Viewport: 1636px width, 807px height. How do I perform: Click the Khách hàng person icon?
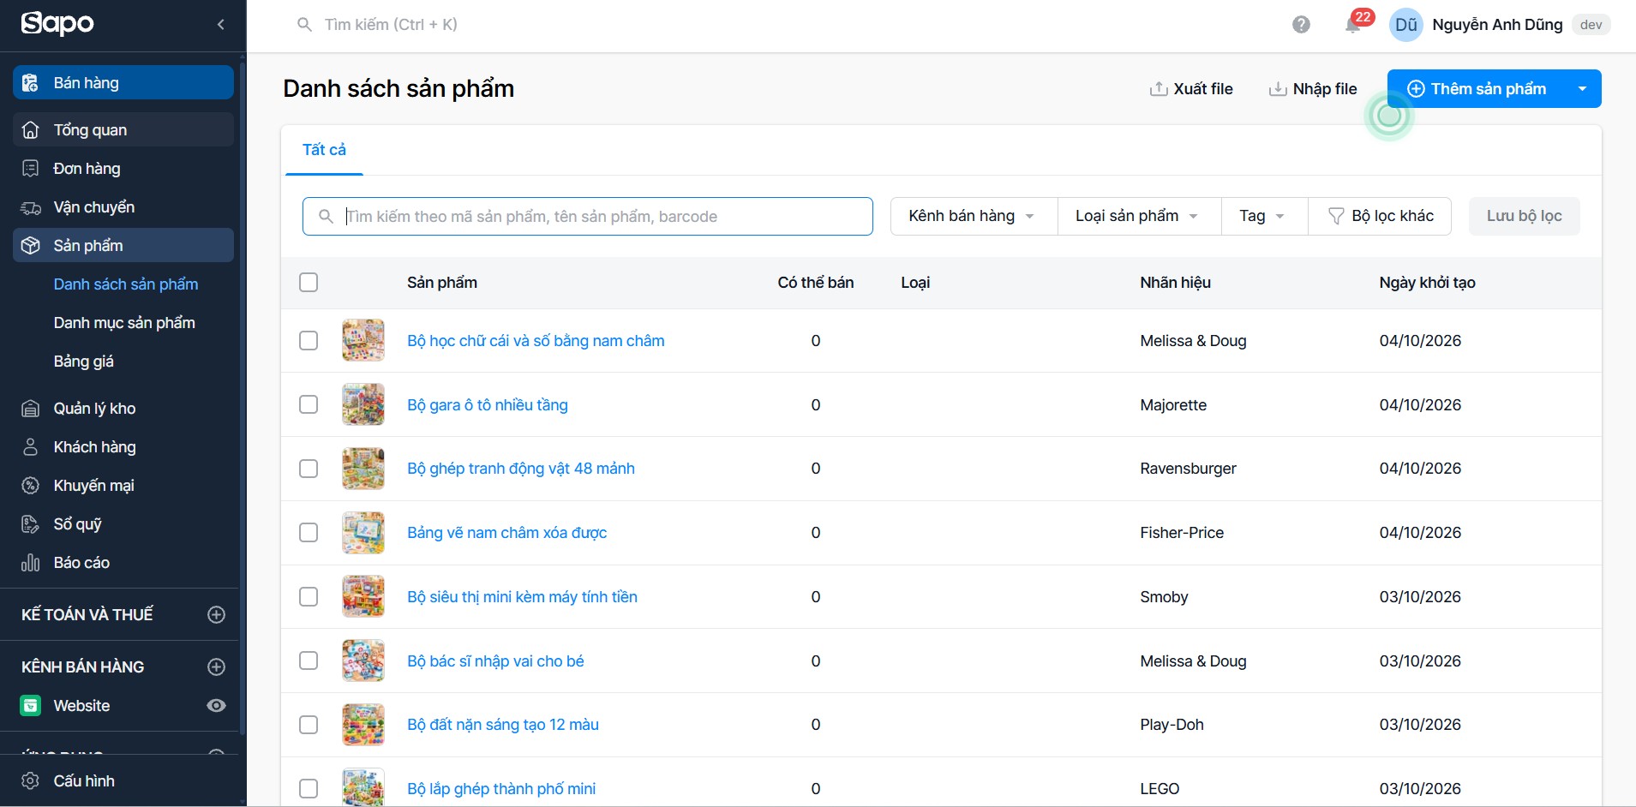coord(31,447)
